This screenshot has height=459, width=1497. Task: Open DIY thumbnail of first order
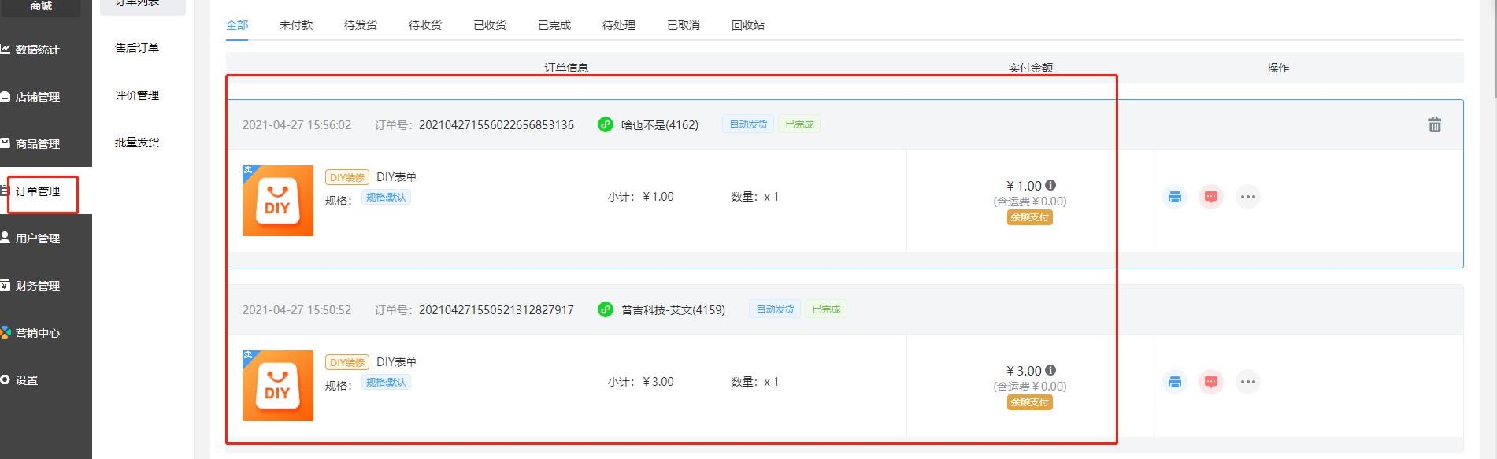click(278, 201)
